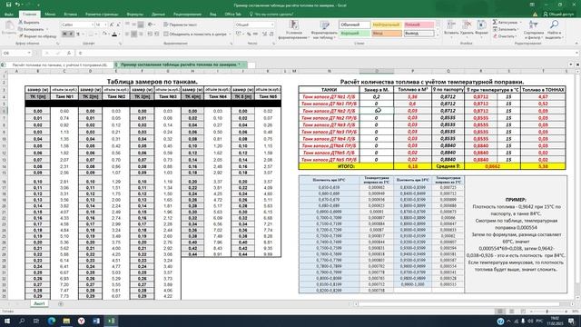Increase decimal places
Screen dimensions: 581x327
tap(264, 35)
